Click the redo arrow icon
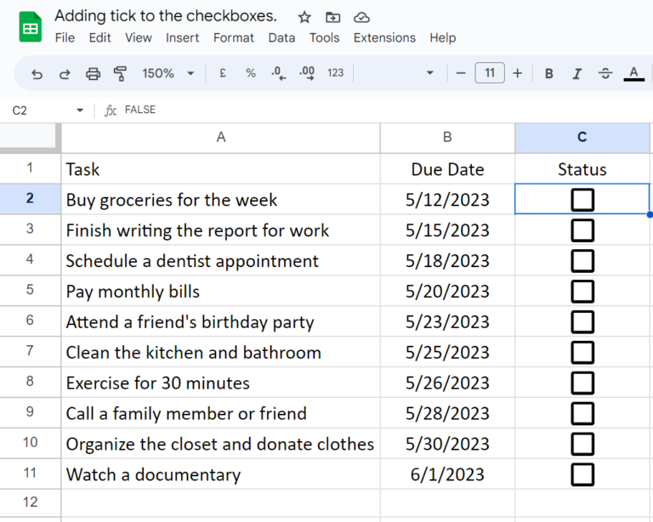The width and height of the screenshot is (653, 522). [x=65, y=74]
